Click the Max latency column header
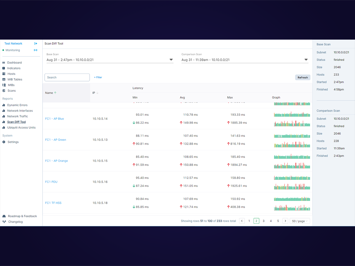Screen dimensions: 355x266 click(230, 97)
